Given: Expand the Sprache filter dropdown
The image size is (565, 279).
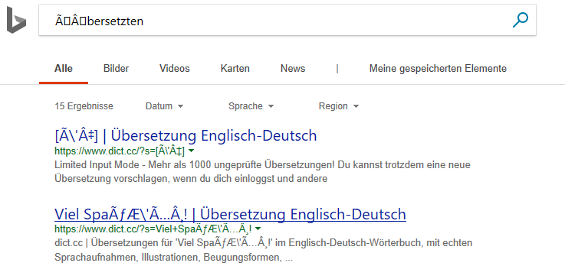Looking at the screenshot, I should (x=251, y=106).
